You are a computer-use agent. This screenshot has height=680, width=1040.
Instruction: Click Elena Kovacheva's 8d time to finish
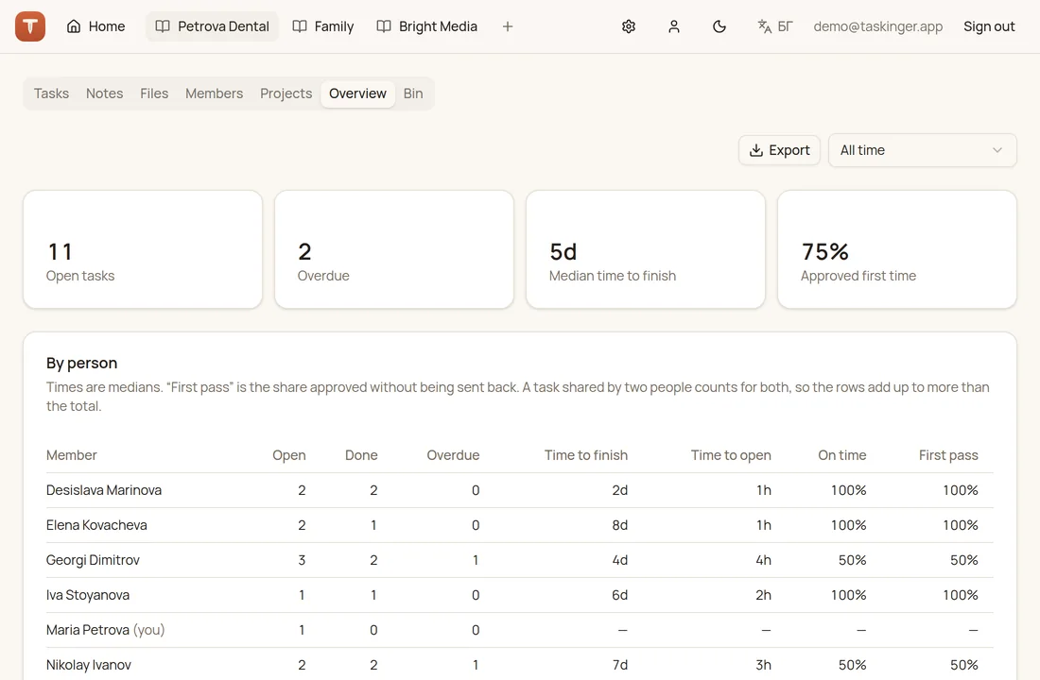pyautogui.click(x=619, y=525)
